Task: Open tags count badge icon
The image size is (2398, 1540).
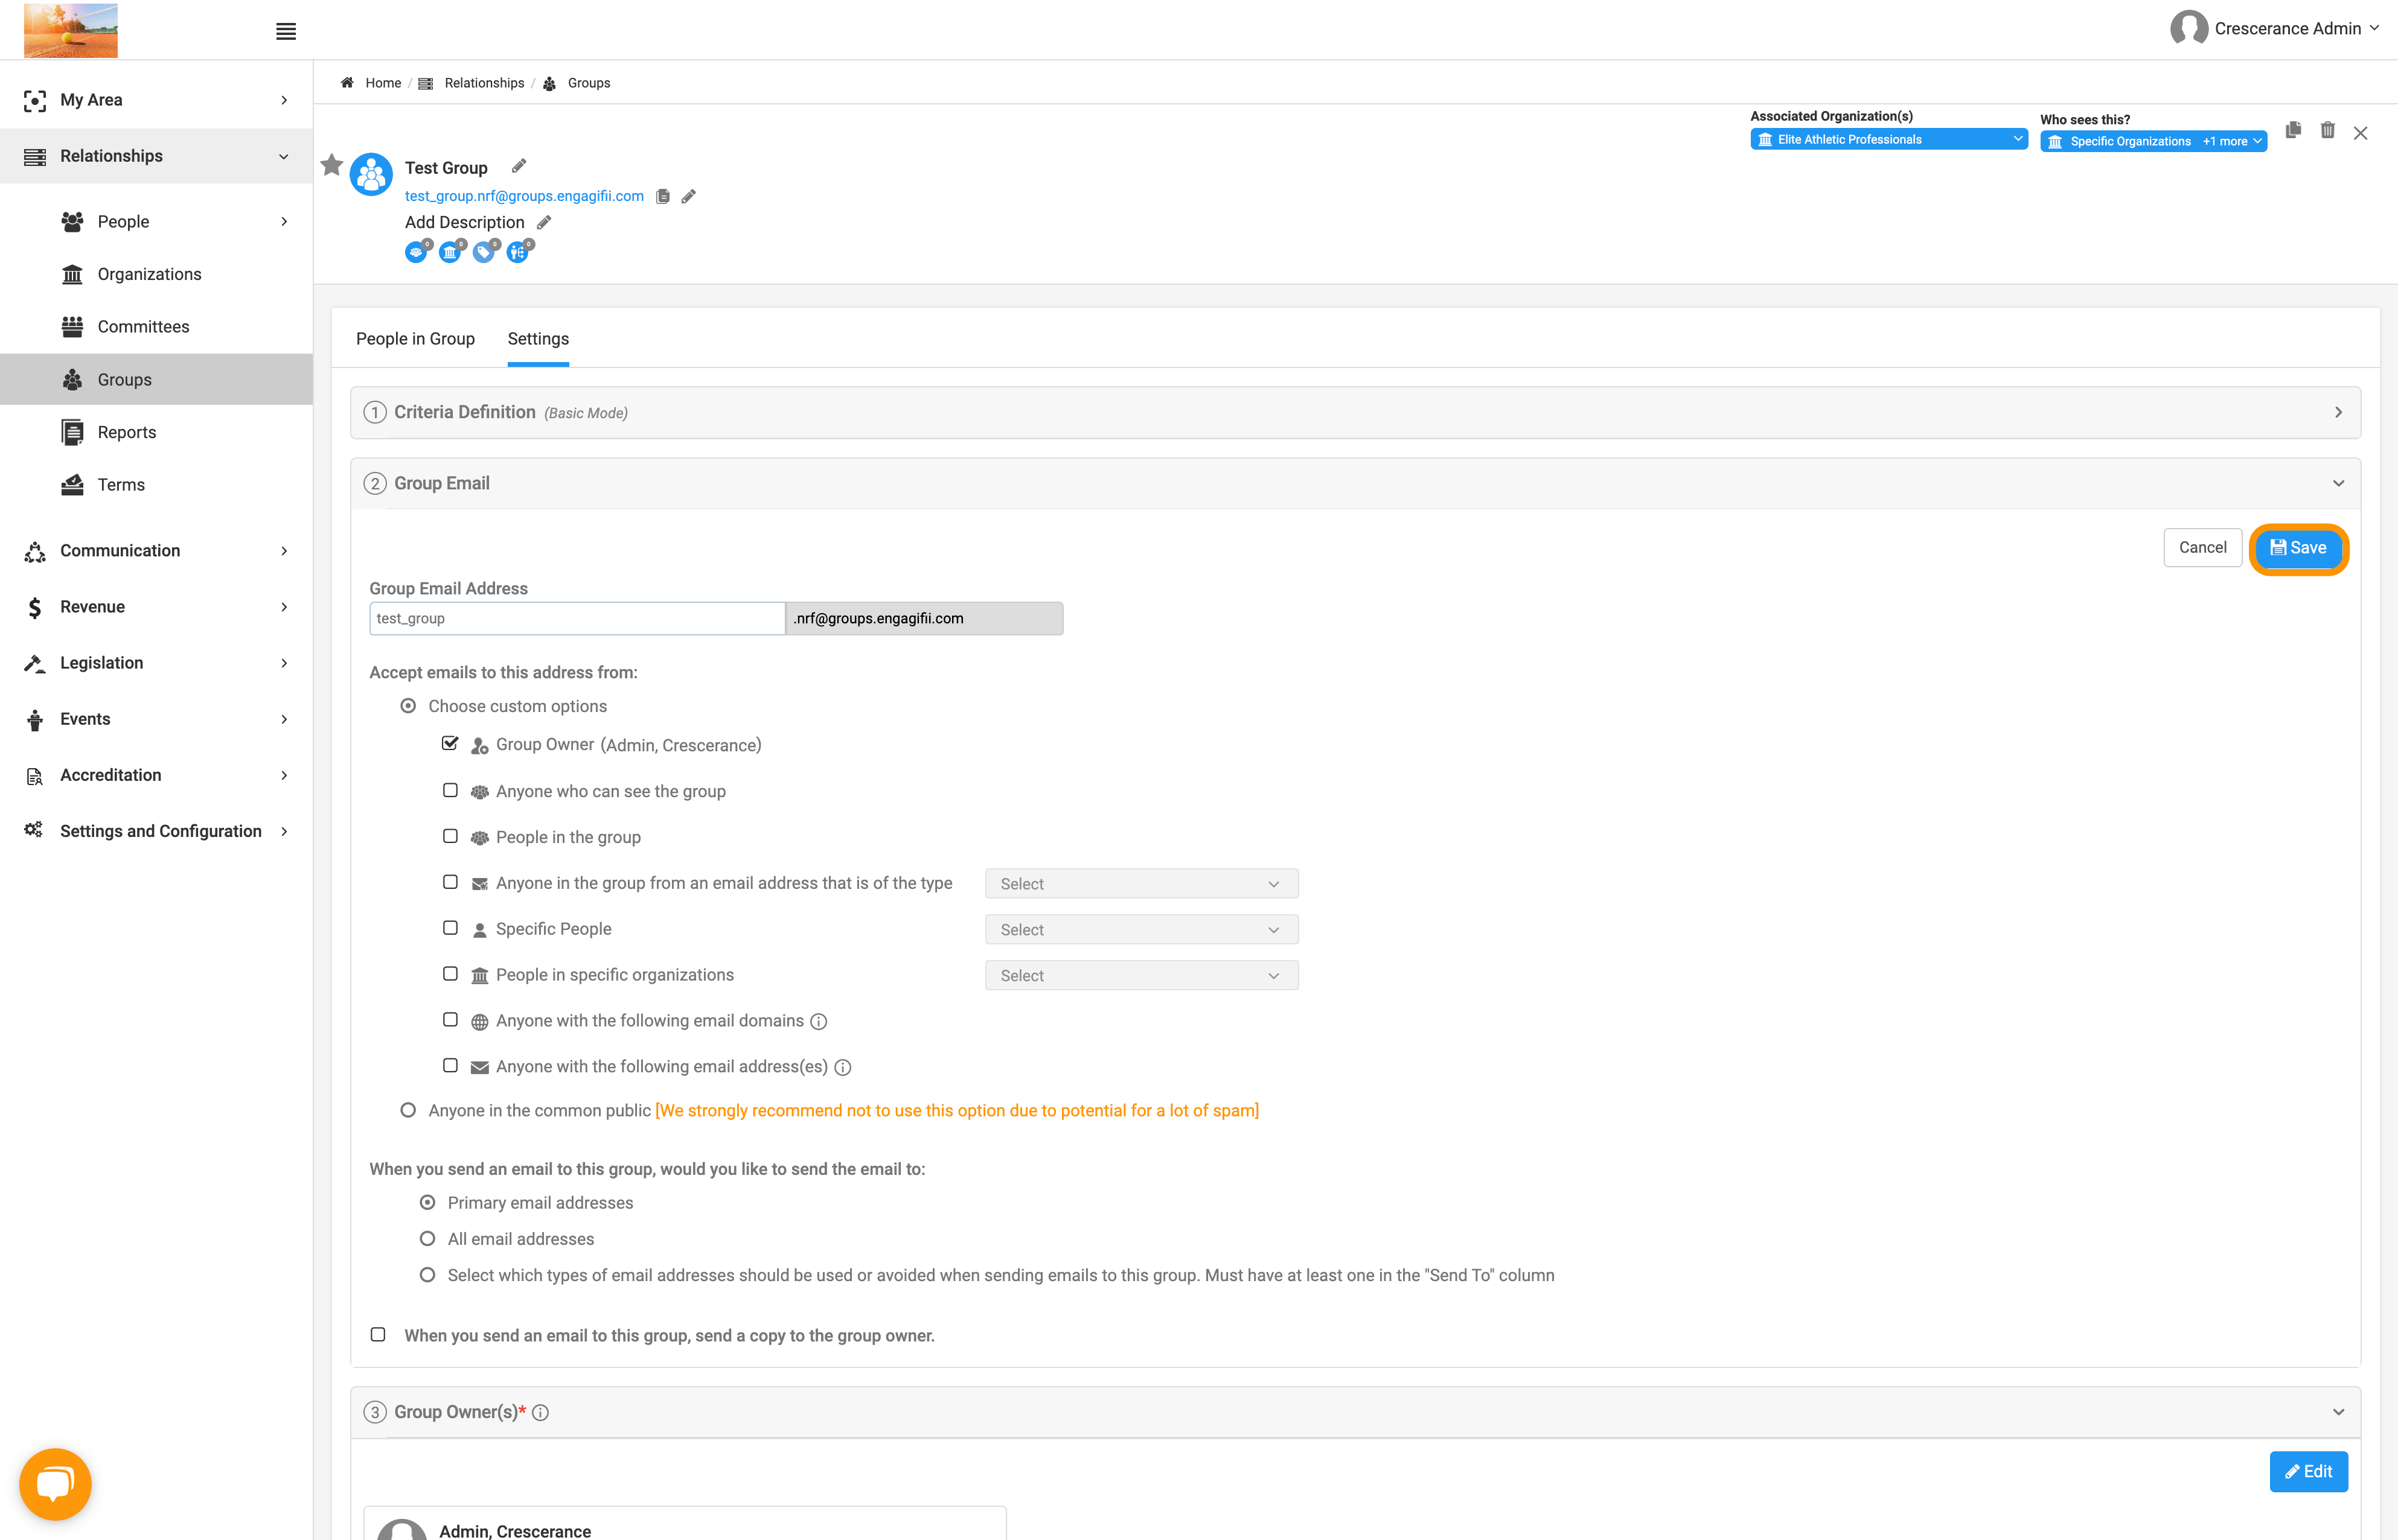Action: [x=485, y=252]
